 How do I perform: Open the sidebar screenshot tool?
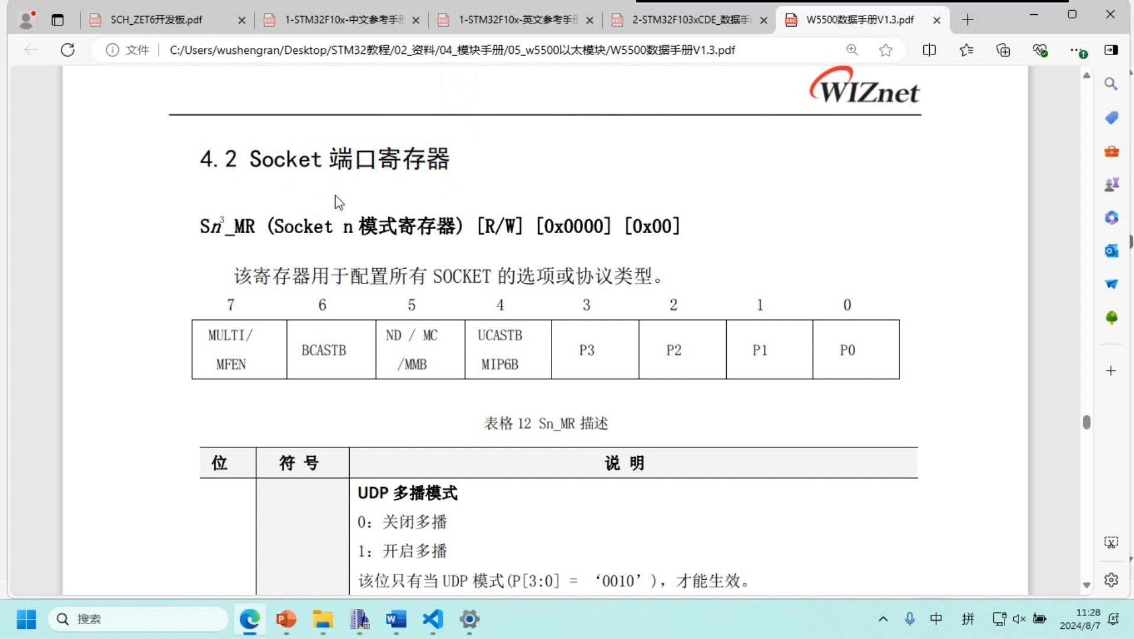tap(1111, 542)
